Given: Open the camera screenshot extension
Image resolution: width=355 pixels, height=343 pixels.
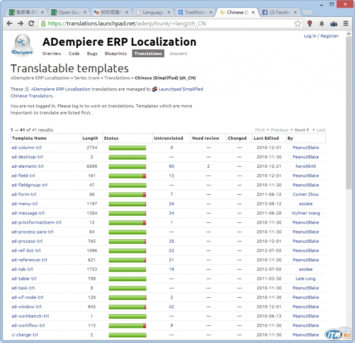Looking at the screenshot, I should [x=334, y=24].
